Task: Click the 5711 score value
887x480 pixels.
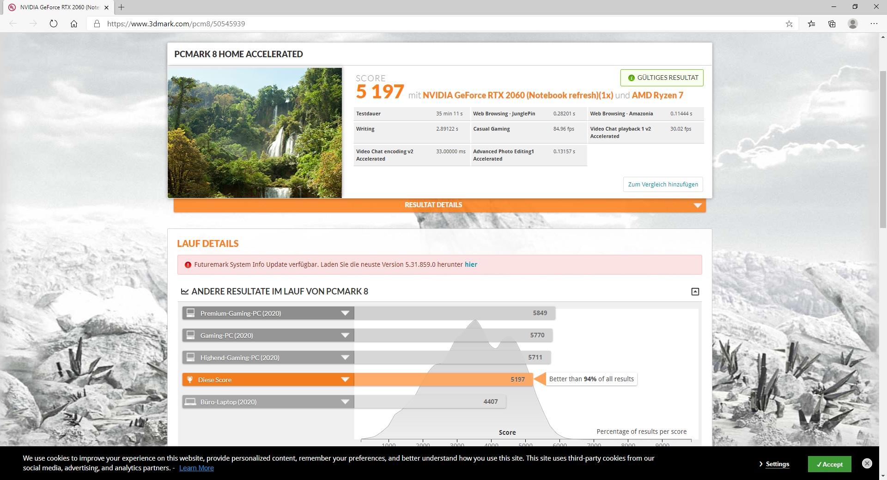Action: (535, 357)
